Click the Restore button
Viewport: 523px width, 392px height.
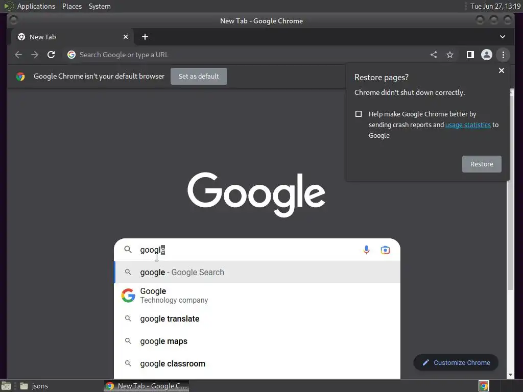(x=482, y=164)
